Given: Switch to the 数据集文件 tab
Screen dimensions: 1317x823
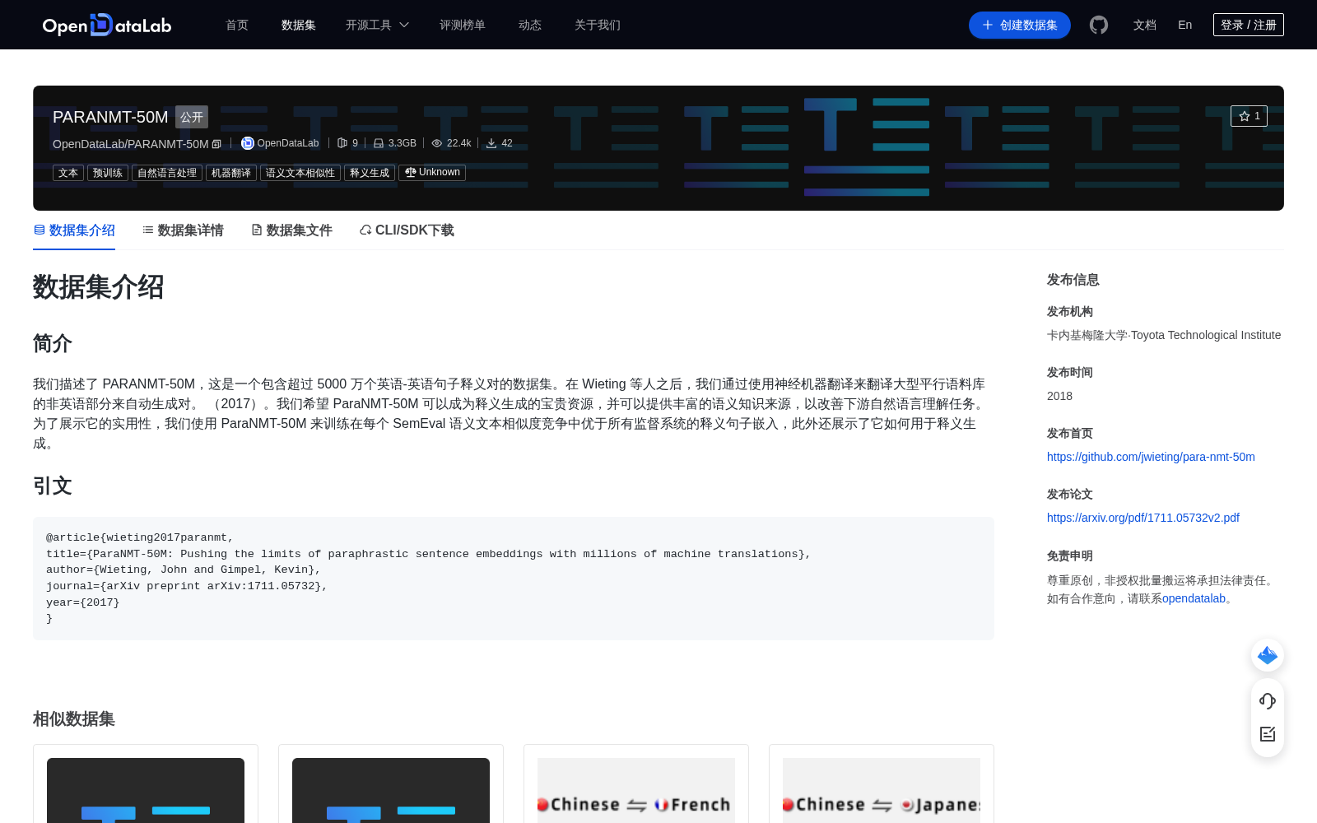Looking at the screenshot, I should 291,230.
